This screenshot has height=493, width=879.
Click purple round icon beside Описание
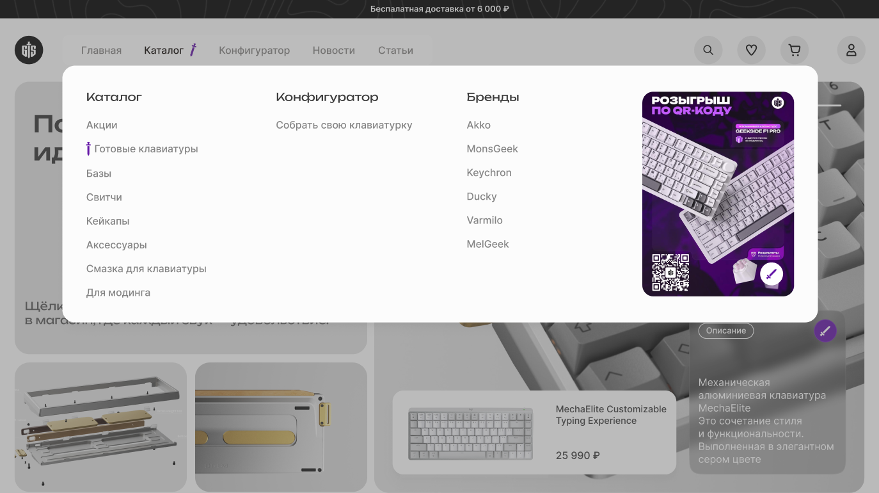825,331
